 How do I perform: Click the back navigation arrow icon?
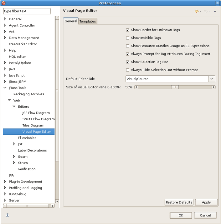pyautogui.click(x=197, y=11)
